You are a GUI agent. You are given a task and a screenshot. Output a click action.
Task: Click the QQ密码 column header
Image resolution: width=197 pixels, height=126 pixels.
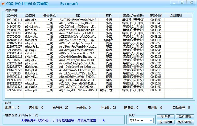[x=32, y=16]
